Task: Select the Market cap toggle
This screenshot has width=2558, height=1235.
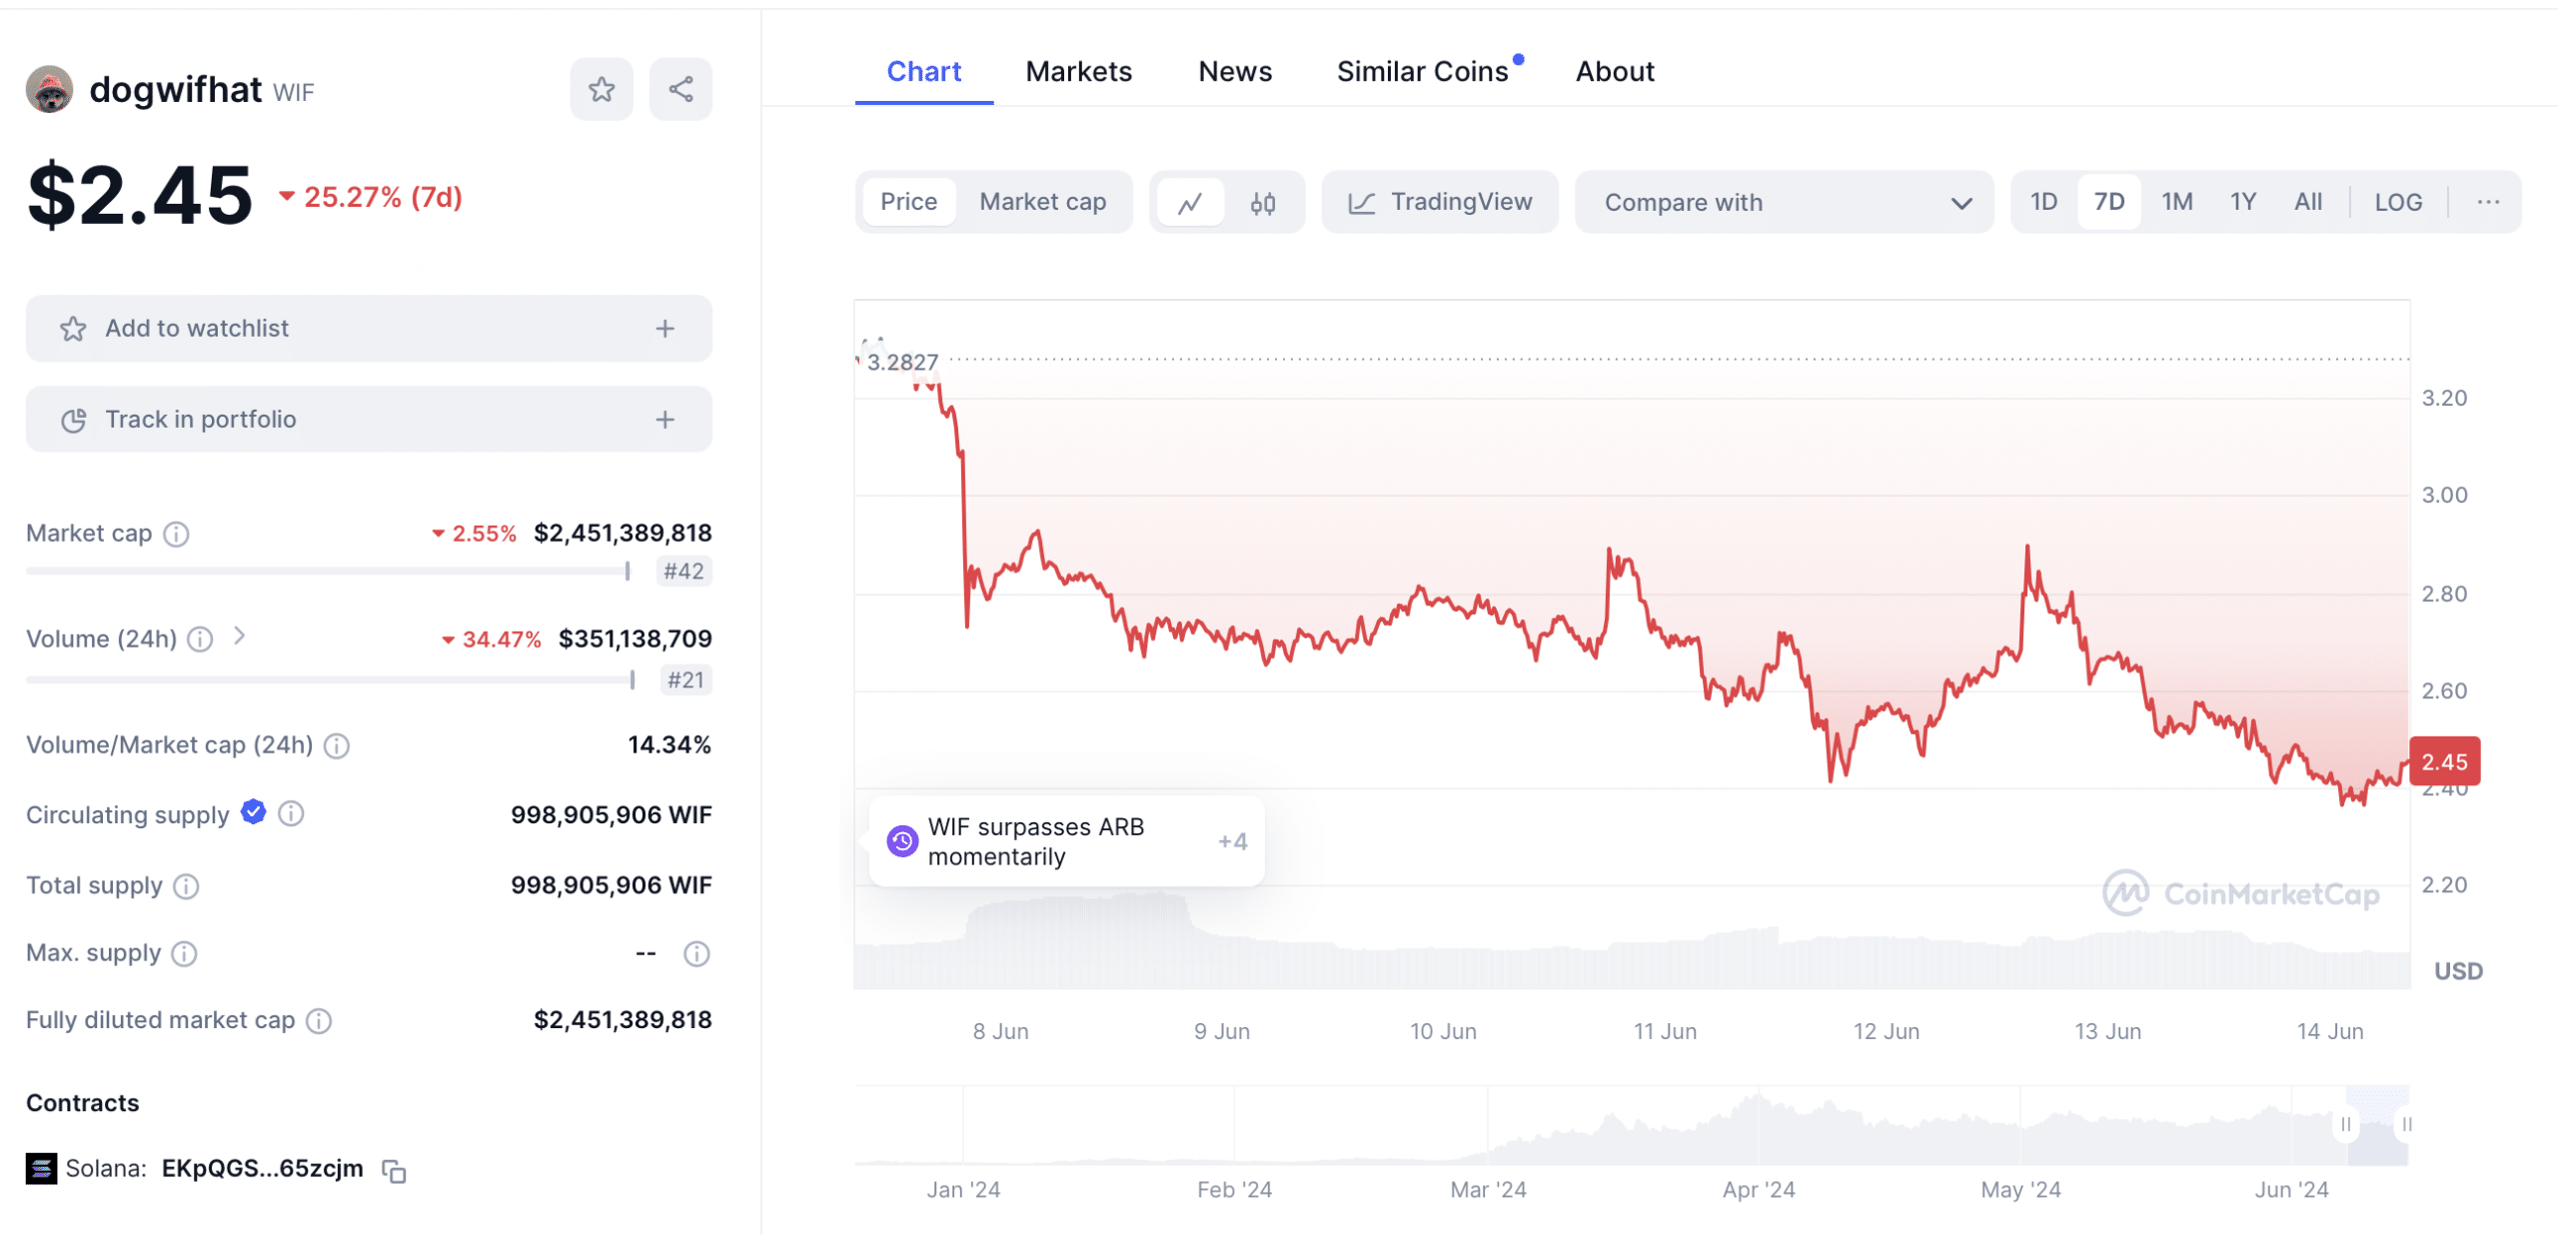Action: [x=1042, y=202]
